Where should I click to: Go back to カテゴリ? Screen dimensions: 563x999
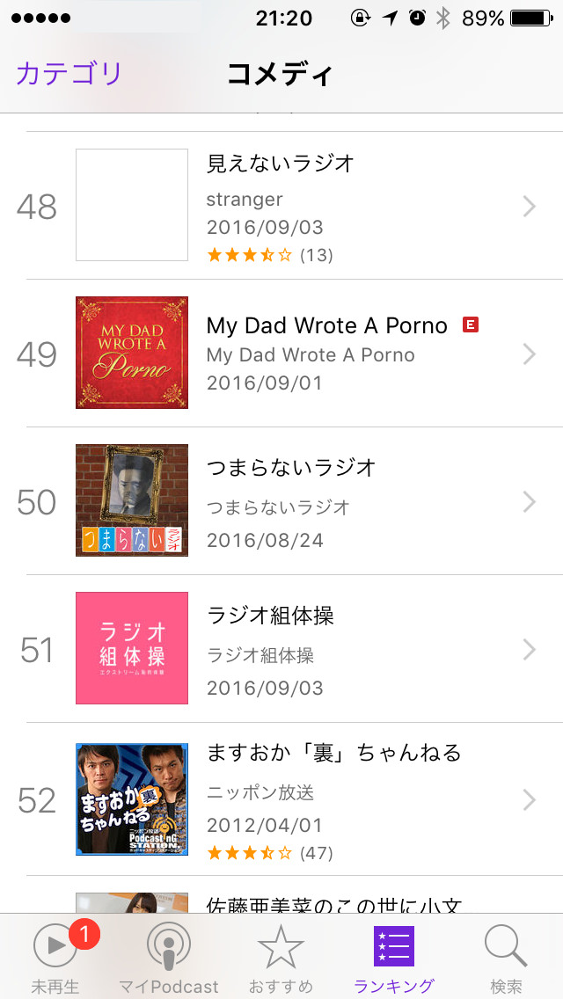(x=69, y=74)
